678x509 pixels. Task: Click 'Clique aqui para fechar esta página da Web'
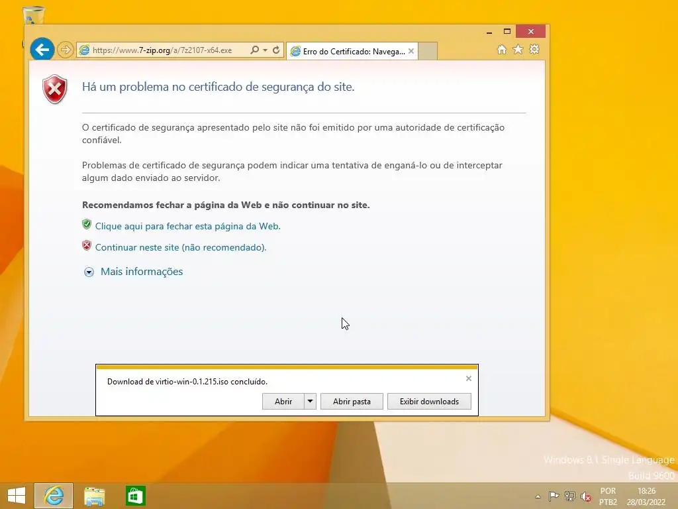point(187,226)
